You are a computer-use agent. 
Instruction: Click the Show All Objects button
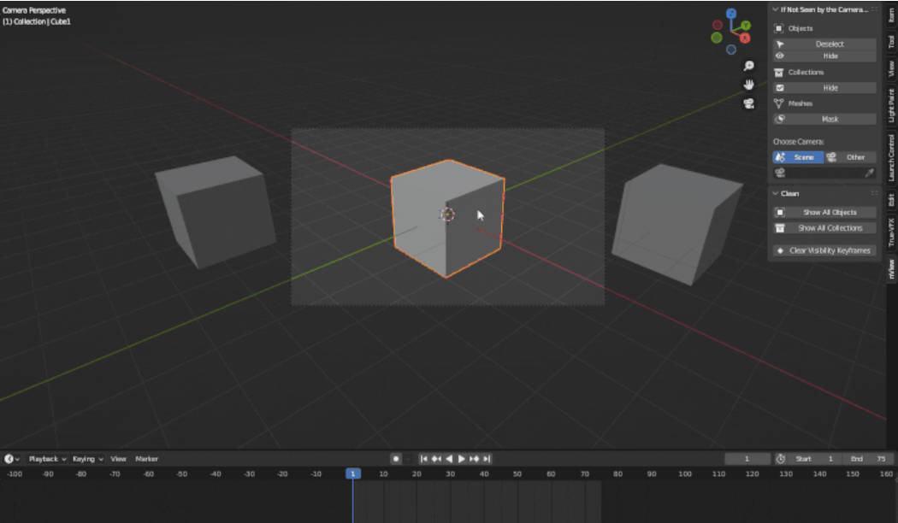point(824,211)
